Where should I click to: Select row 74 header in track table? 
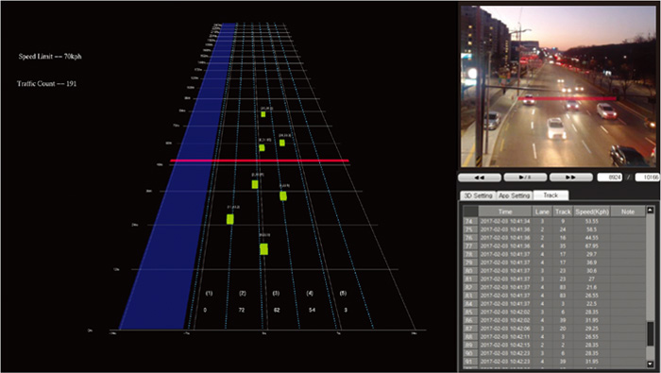click(470, 221)
